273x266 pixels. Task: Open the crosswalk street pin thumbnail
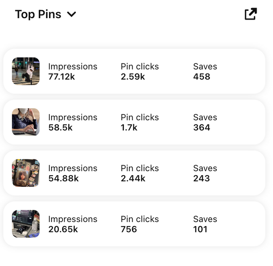pyautogui.click(x=26, y=71)
